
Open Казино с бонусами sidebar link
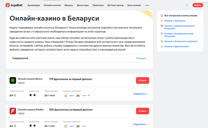(175, 21)
